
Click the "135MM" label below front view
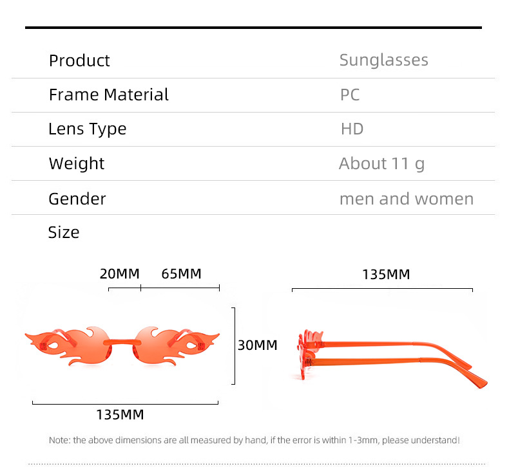click(x=120, y=415)
